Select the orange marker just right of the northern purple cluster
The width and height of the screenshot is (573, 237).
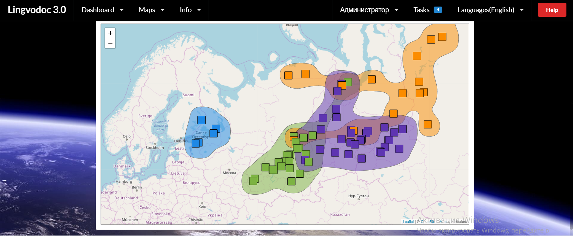(372, 79)
